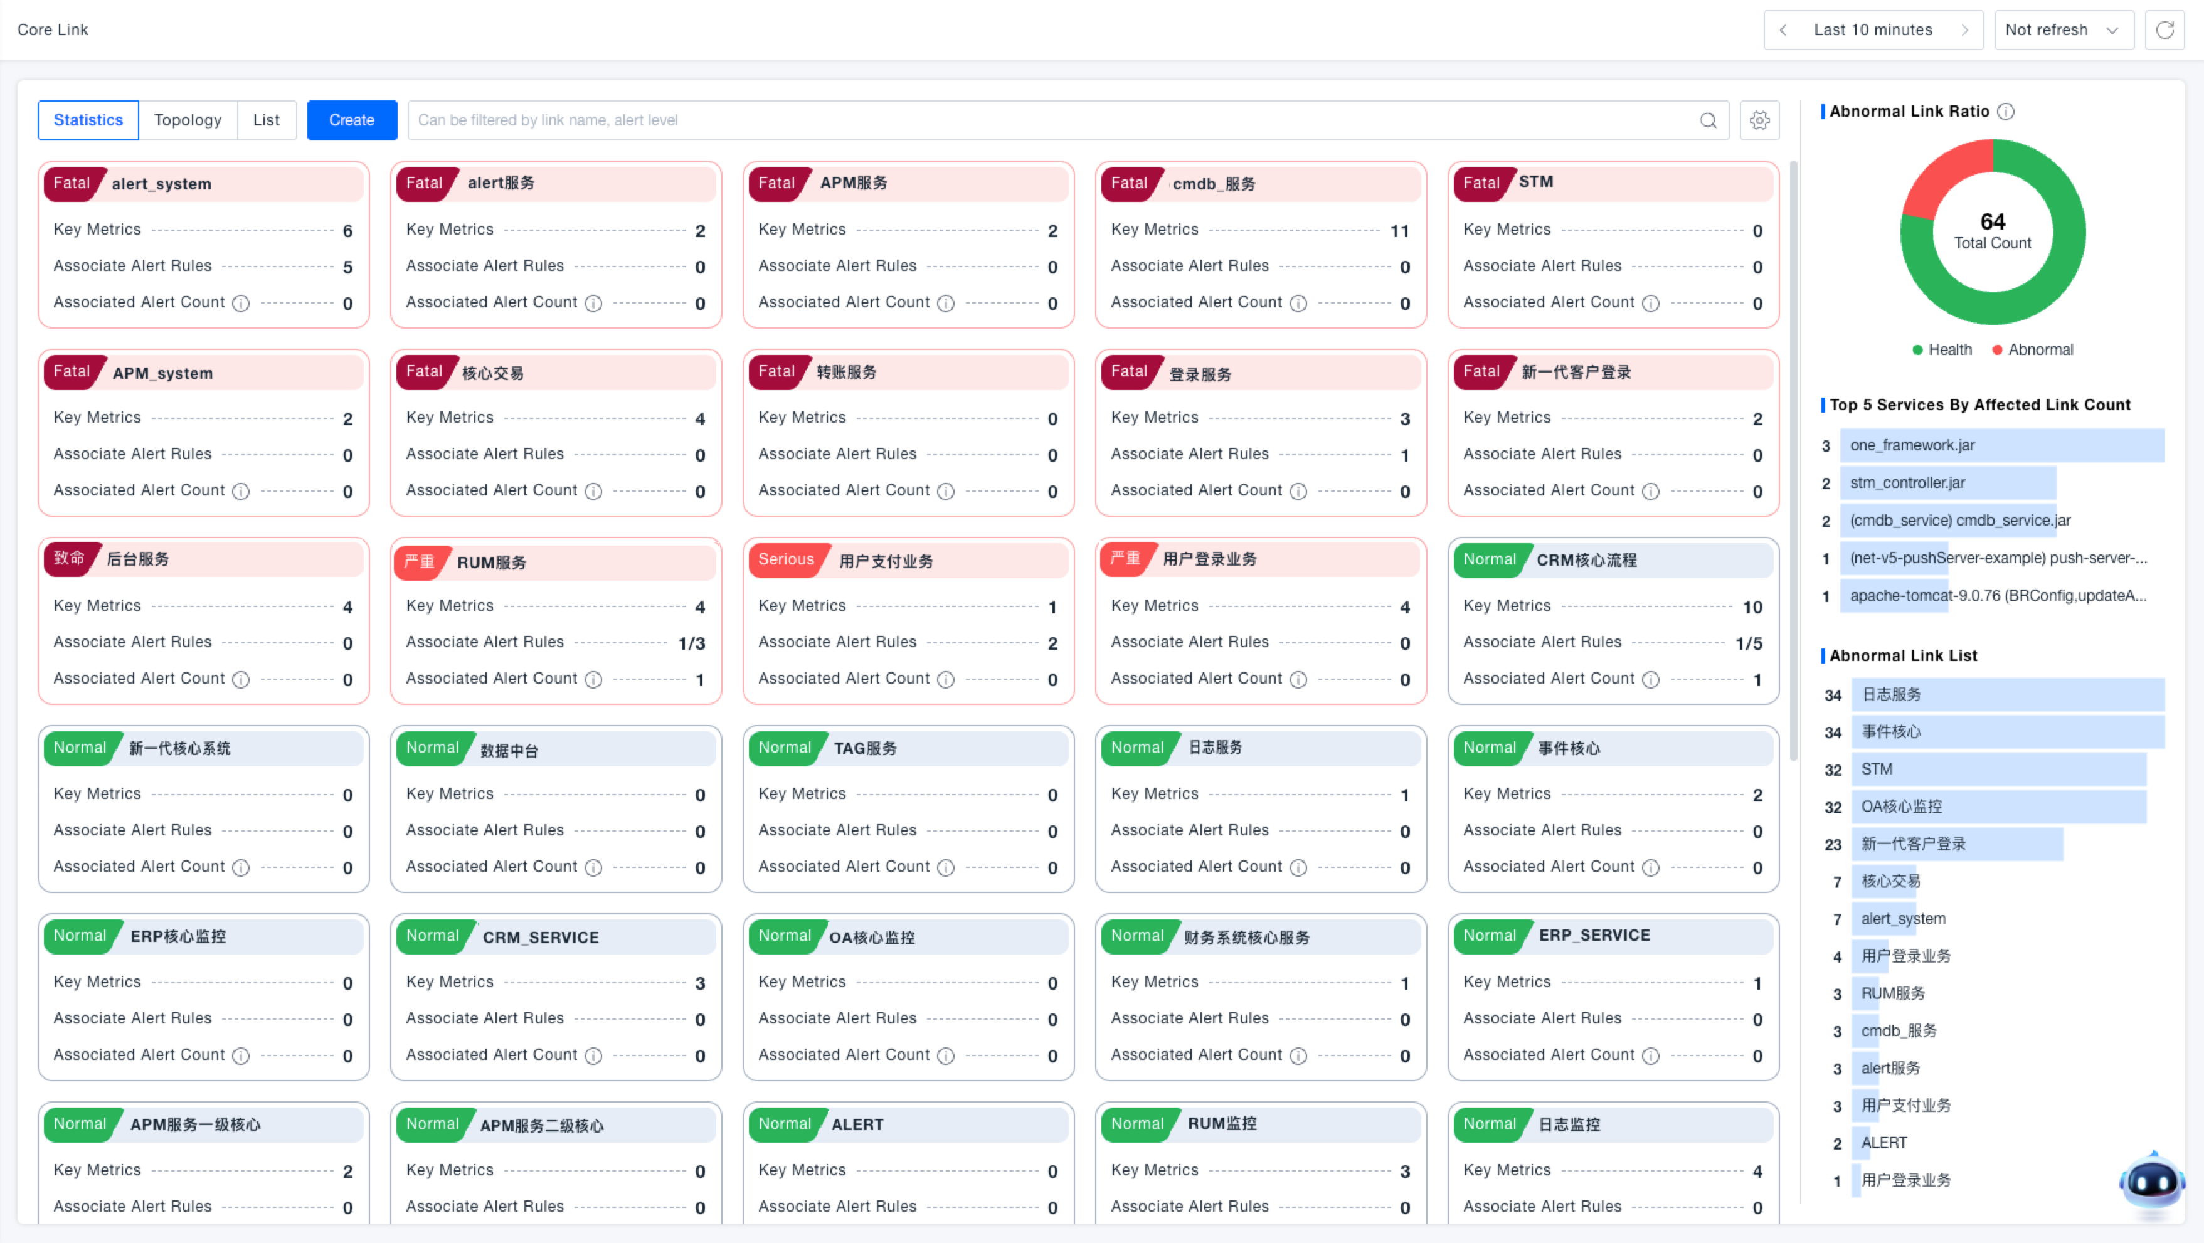Click Abnormal Link Ratio info icon
The image size is (2204, 1243).
[2006, 111]
